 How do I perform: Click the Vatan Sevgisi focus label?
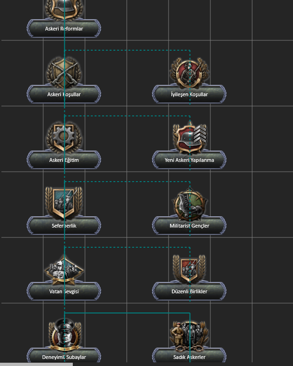pos(64,291)
